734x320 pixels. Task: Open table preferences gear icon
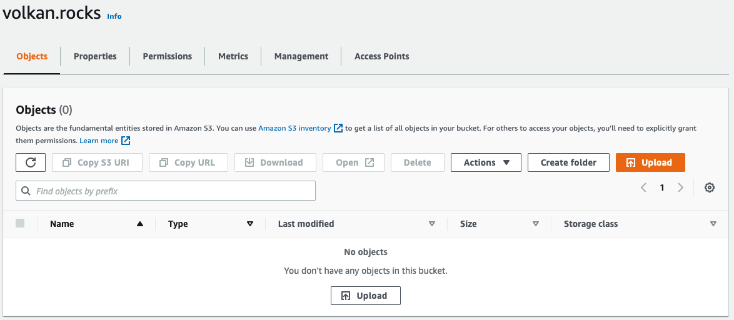710,187
